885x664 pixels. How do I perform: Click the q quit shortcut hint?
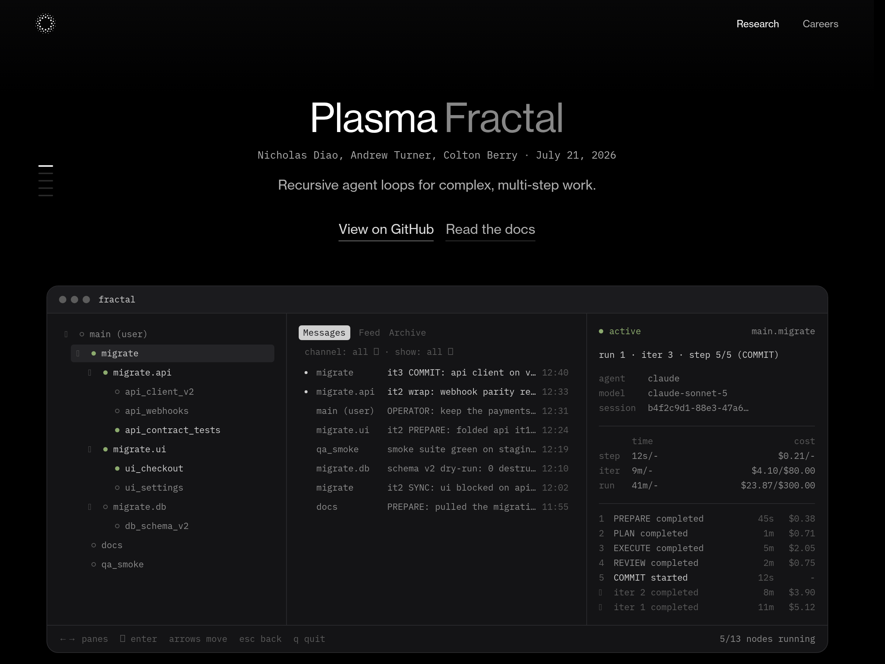(x=309, y=639)
